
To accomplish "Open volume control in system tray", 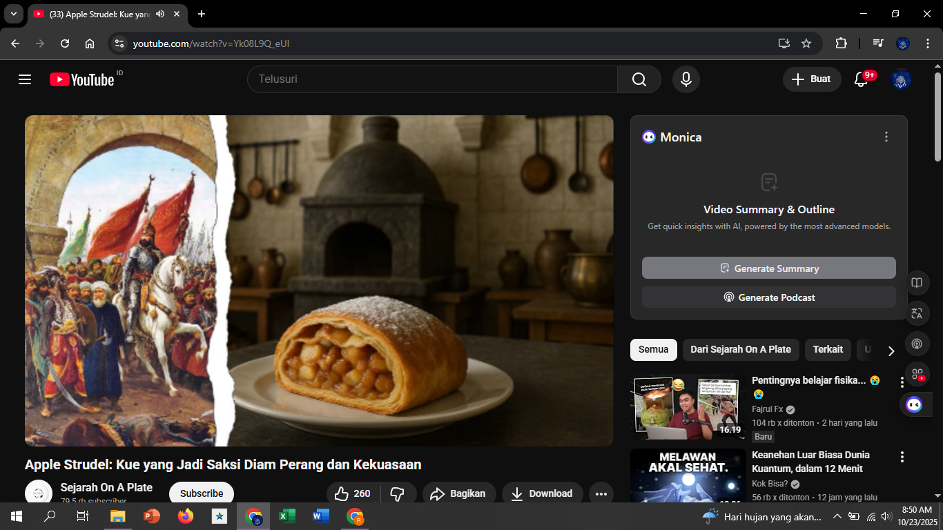I will (886, 516).
